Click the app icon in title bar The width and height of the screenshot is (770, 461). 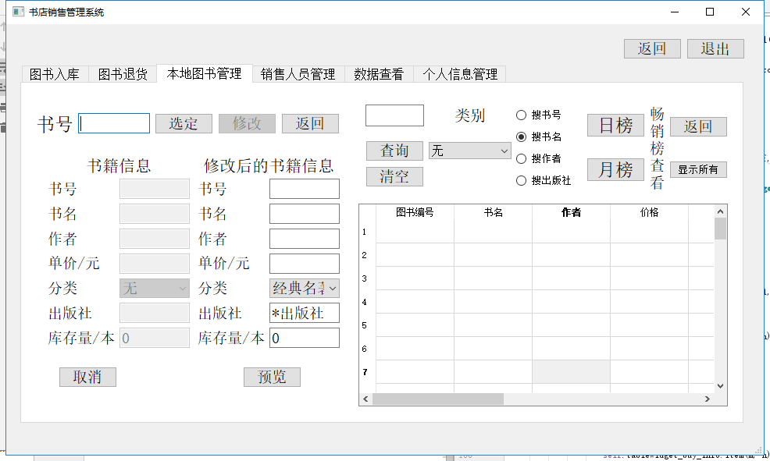pyautogui.click(x=18, y=12)
